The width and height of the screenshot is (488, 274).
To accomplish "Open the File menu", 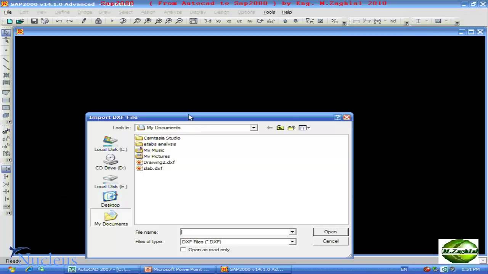I will (8, 12).
